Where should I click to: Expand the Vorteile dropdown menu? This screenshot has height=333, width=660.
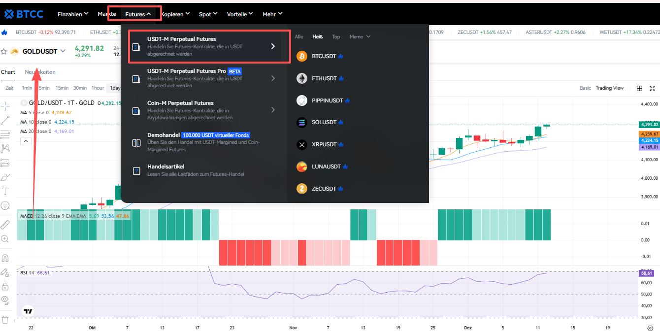(240, 14)
